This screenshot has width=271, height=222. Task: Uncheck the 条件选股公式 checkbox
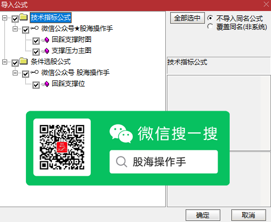tap(15, 63)
